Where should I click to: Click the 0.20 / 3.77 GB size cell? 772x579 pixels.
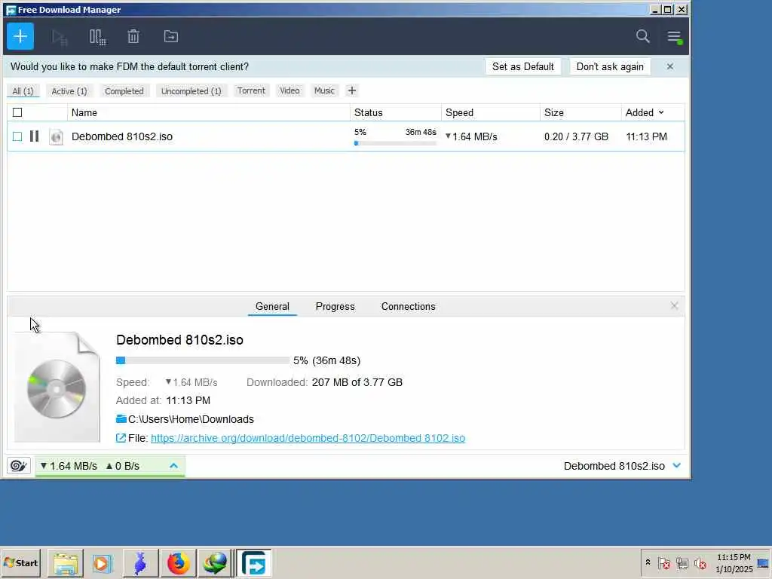click(576, 136)
